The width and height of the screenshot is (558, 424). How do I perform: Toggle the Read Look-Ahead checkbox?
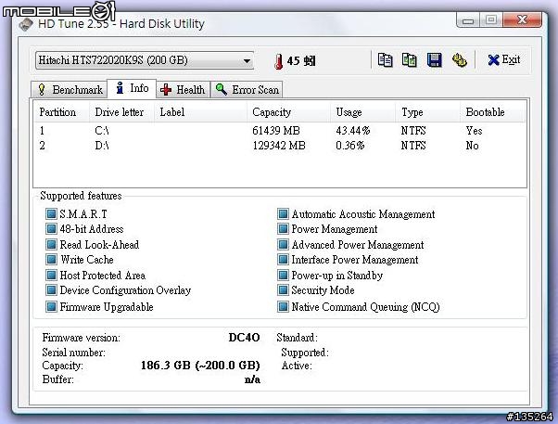point(51,244)
